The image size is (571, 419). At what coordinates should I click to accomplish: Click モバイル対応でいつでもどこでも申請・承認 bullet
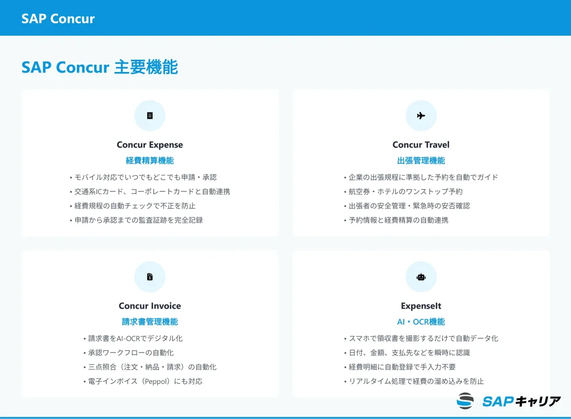143,177
